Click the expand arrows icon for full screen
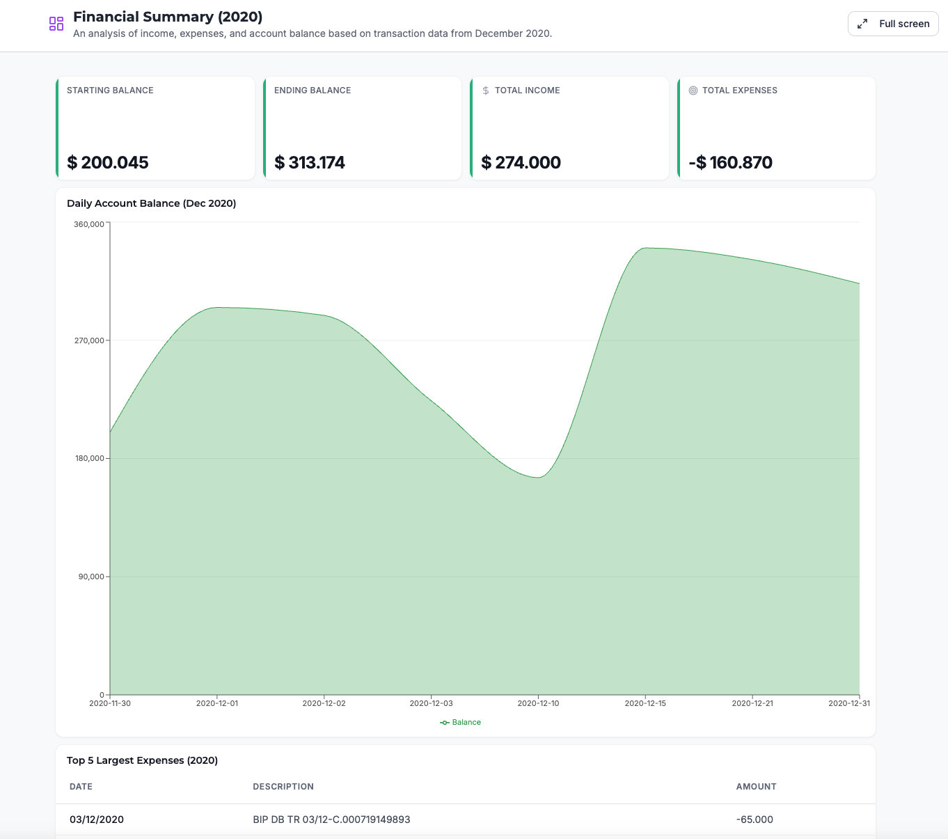The height and width of the screenshot is (839, 948). pos(862,24)
